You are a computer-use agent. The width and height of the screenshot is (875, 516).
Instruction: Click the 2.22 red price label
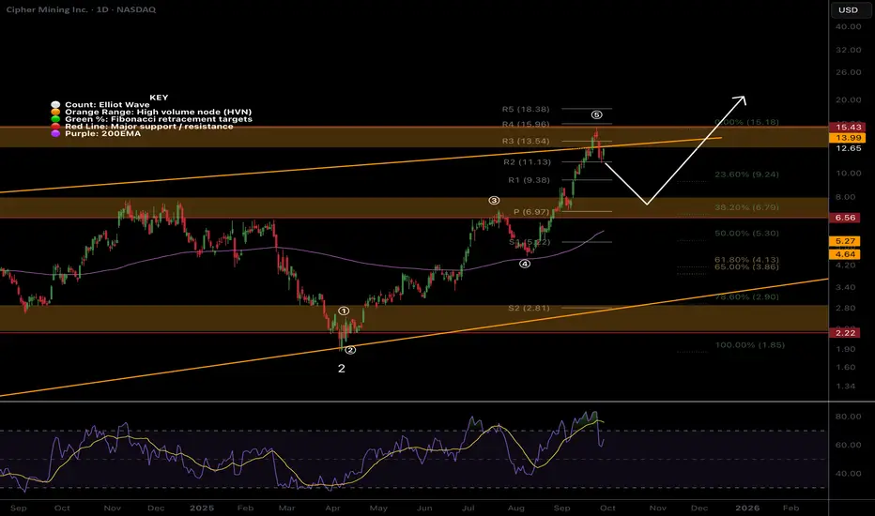pyautogui.click(x=845, y=333)
